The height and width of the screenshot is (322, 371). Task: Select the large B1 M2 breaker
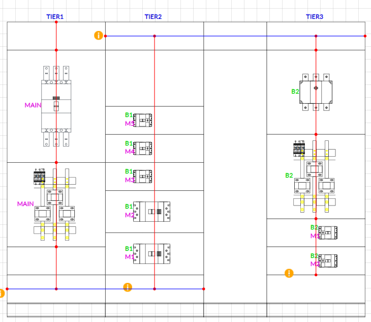click(x=151, y=212)
